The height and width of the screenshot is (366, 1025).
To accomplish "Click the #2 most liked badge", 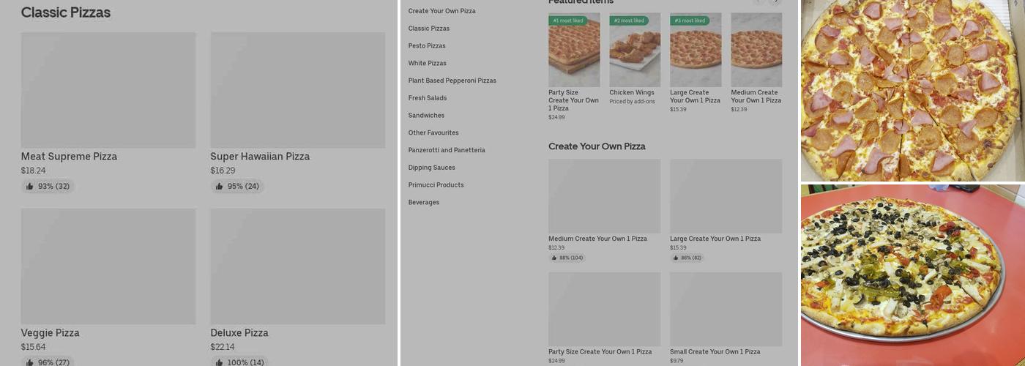I will (x=629, y=20).
